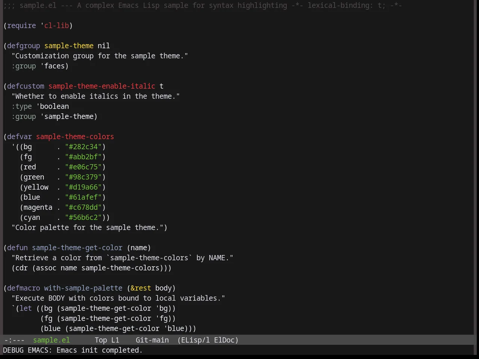Click the color string "#56b6c2"

click(x=83, y=217)
